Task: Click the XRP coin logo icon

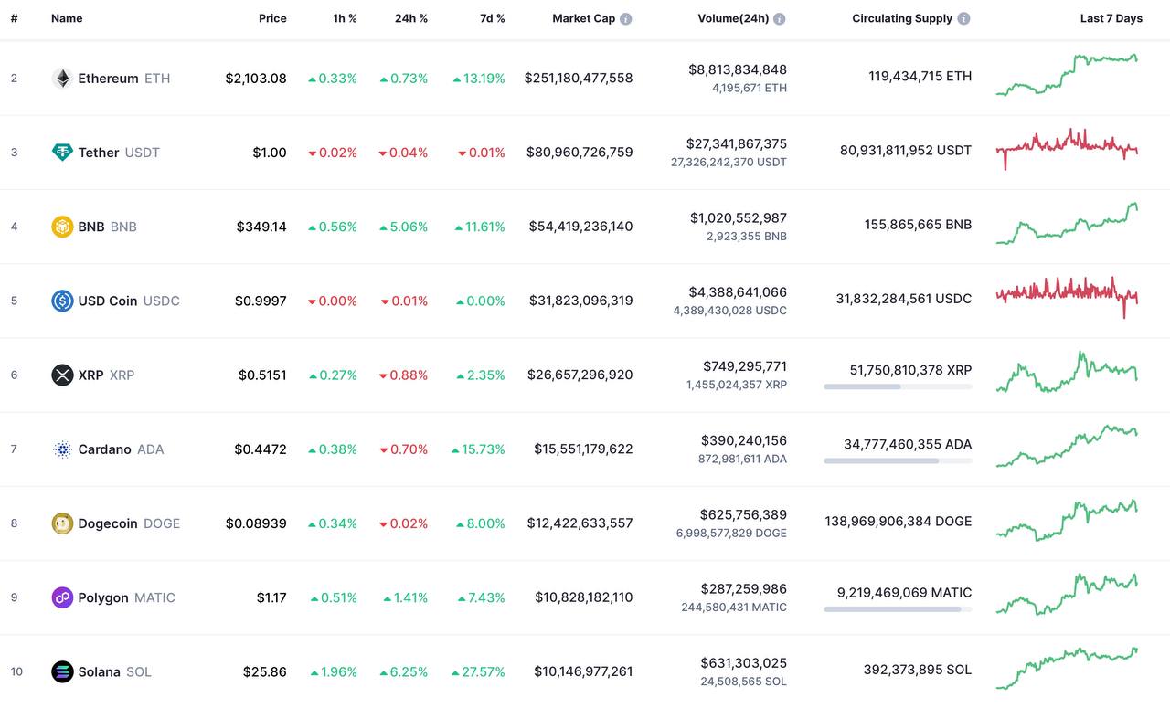Action: click(x=62, y=375)
